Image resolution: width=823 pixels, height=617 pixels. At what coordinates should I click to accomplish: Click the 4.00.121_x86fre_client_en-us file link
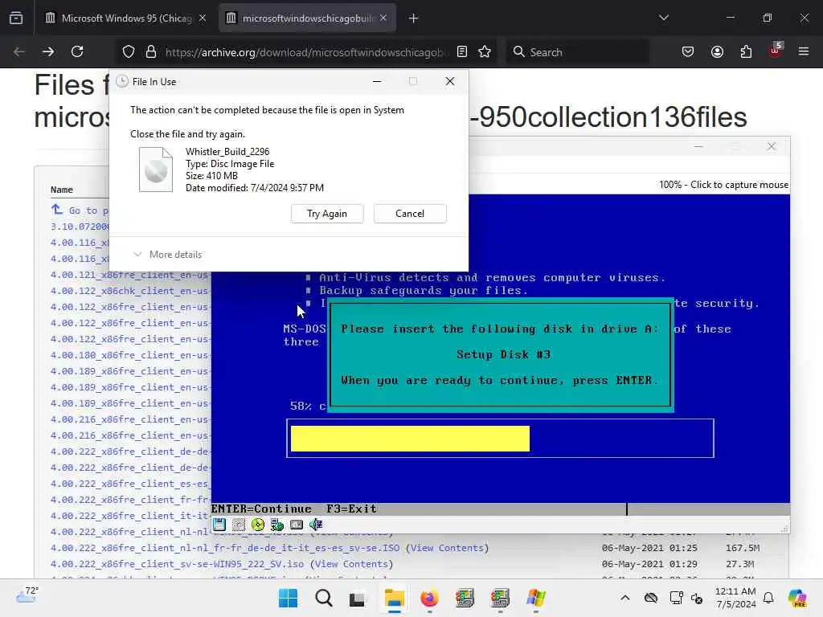pos(131,275)
